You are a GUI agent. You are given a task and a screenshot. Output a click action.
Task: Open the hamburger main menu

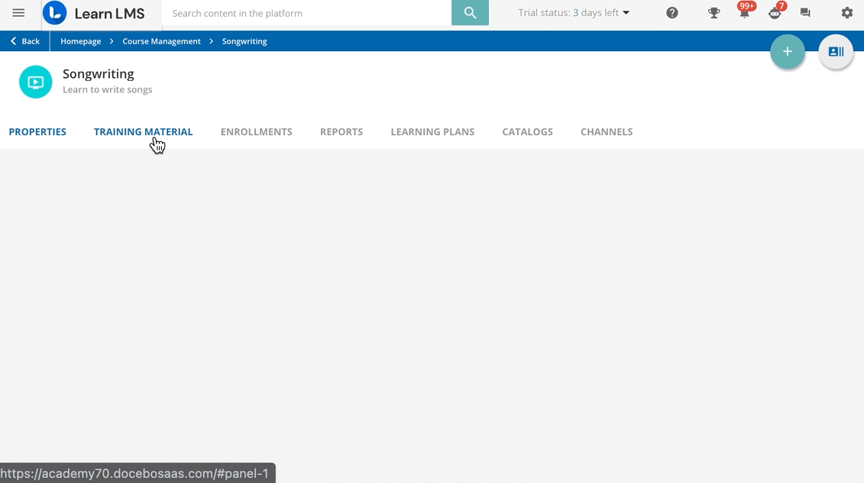point(18,13)
